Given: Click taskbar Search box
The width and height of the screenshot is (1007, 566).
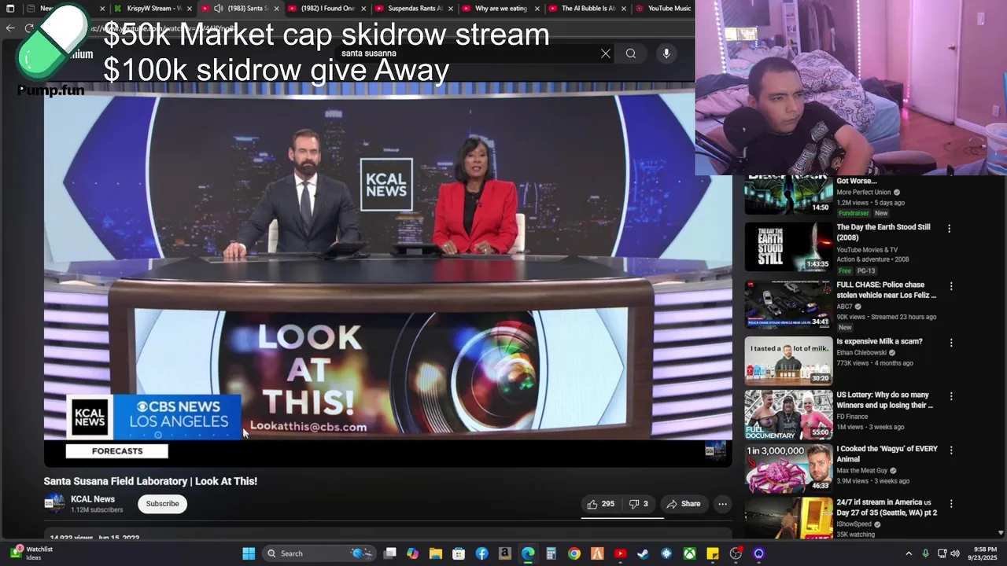Looking at the screenshot, I should pos(319,553).
